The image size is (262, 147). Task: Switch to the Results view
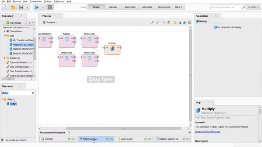(x=113, y=7)
